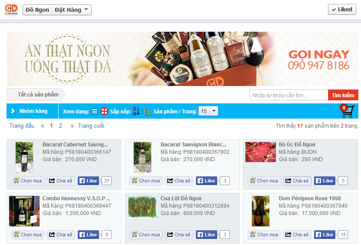
Task: Facebook Like Bacarat Sauvignon Blanc product
Action: [206, 181]
